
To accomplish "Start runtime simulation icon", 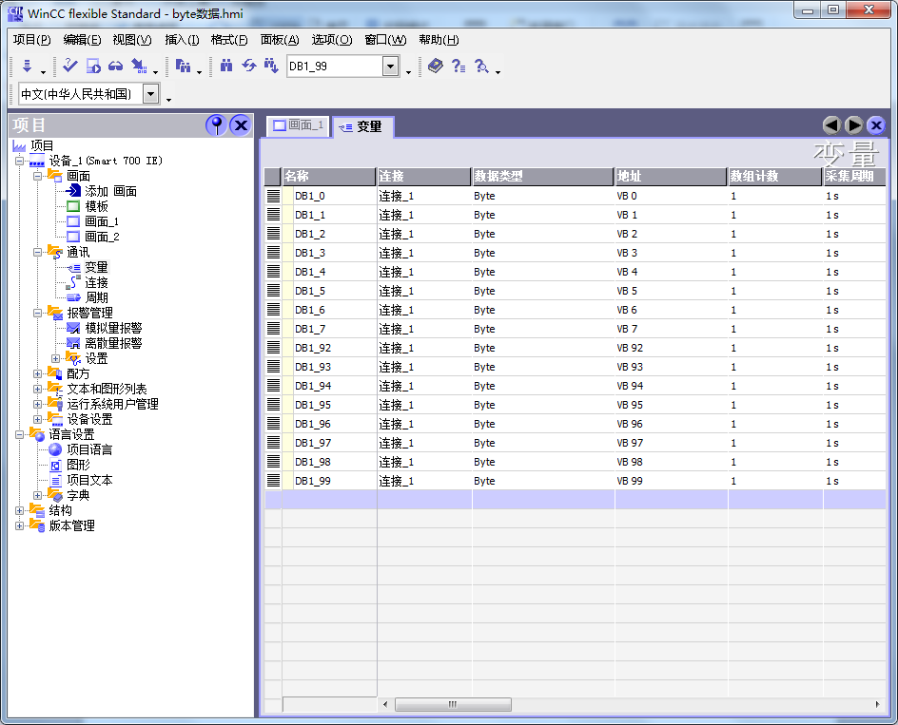I will click(93, 67).
